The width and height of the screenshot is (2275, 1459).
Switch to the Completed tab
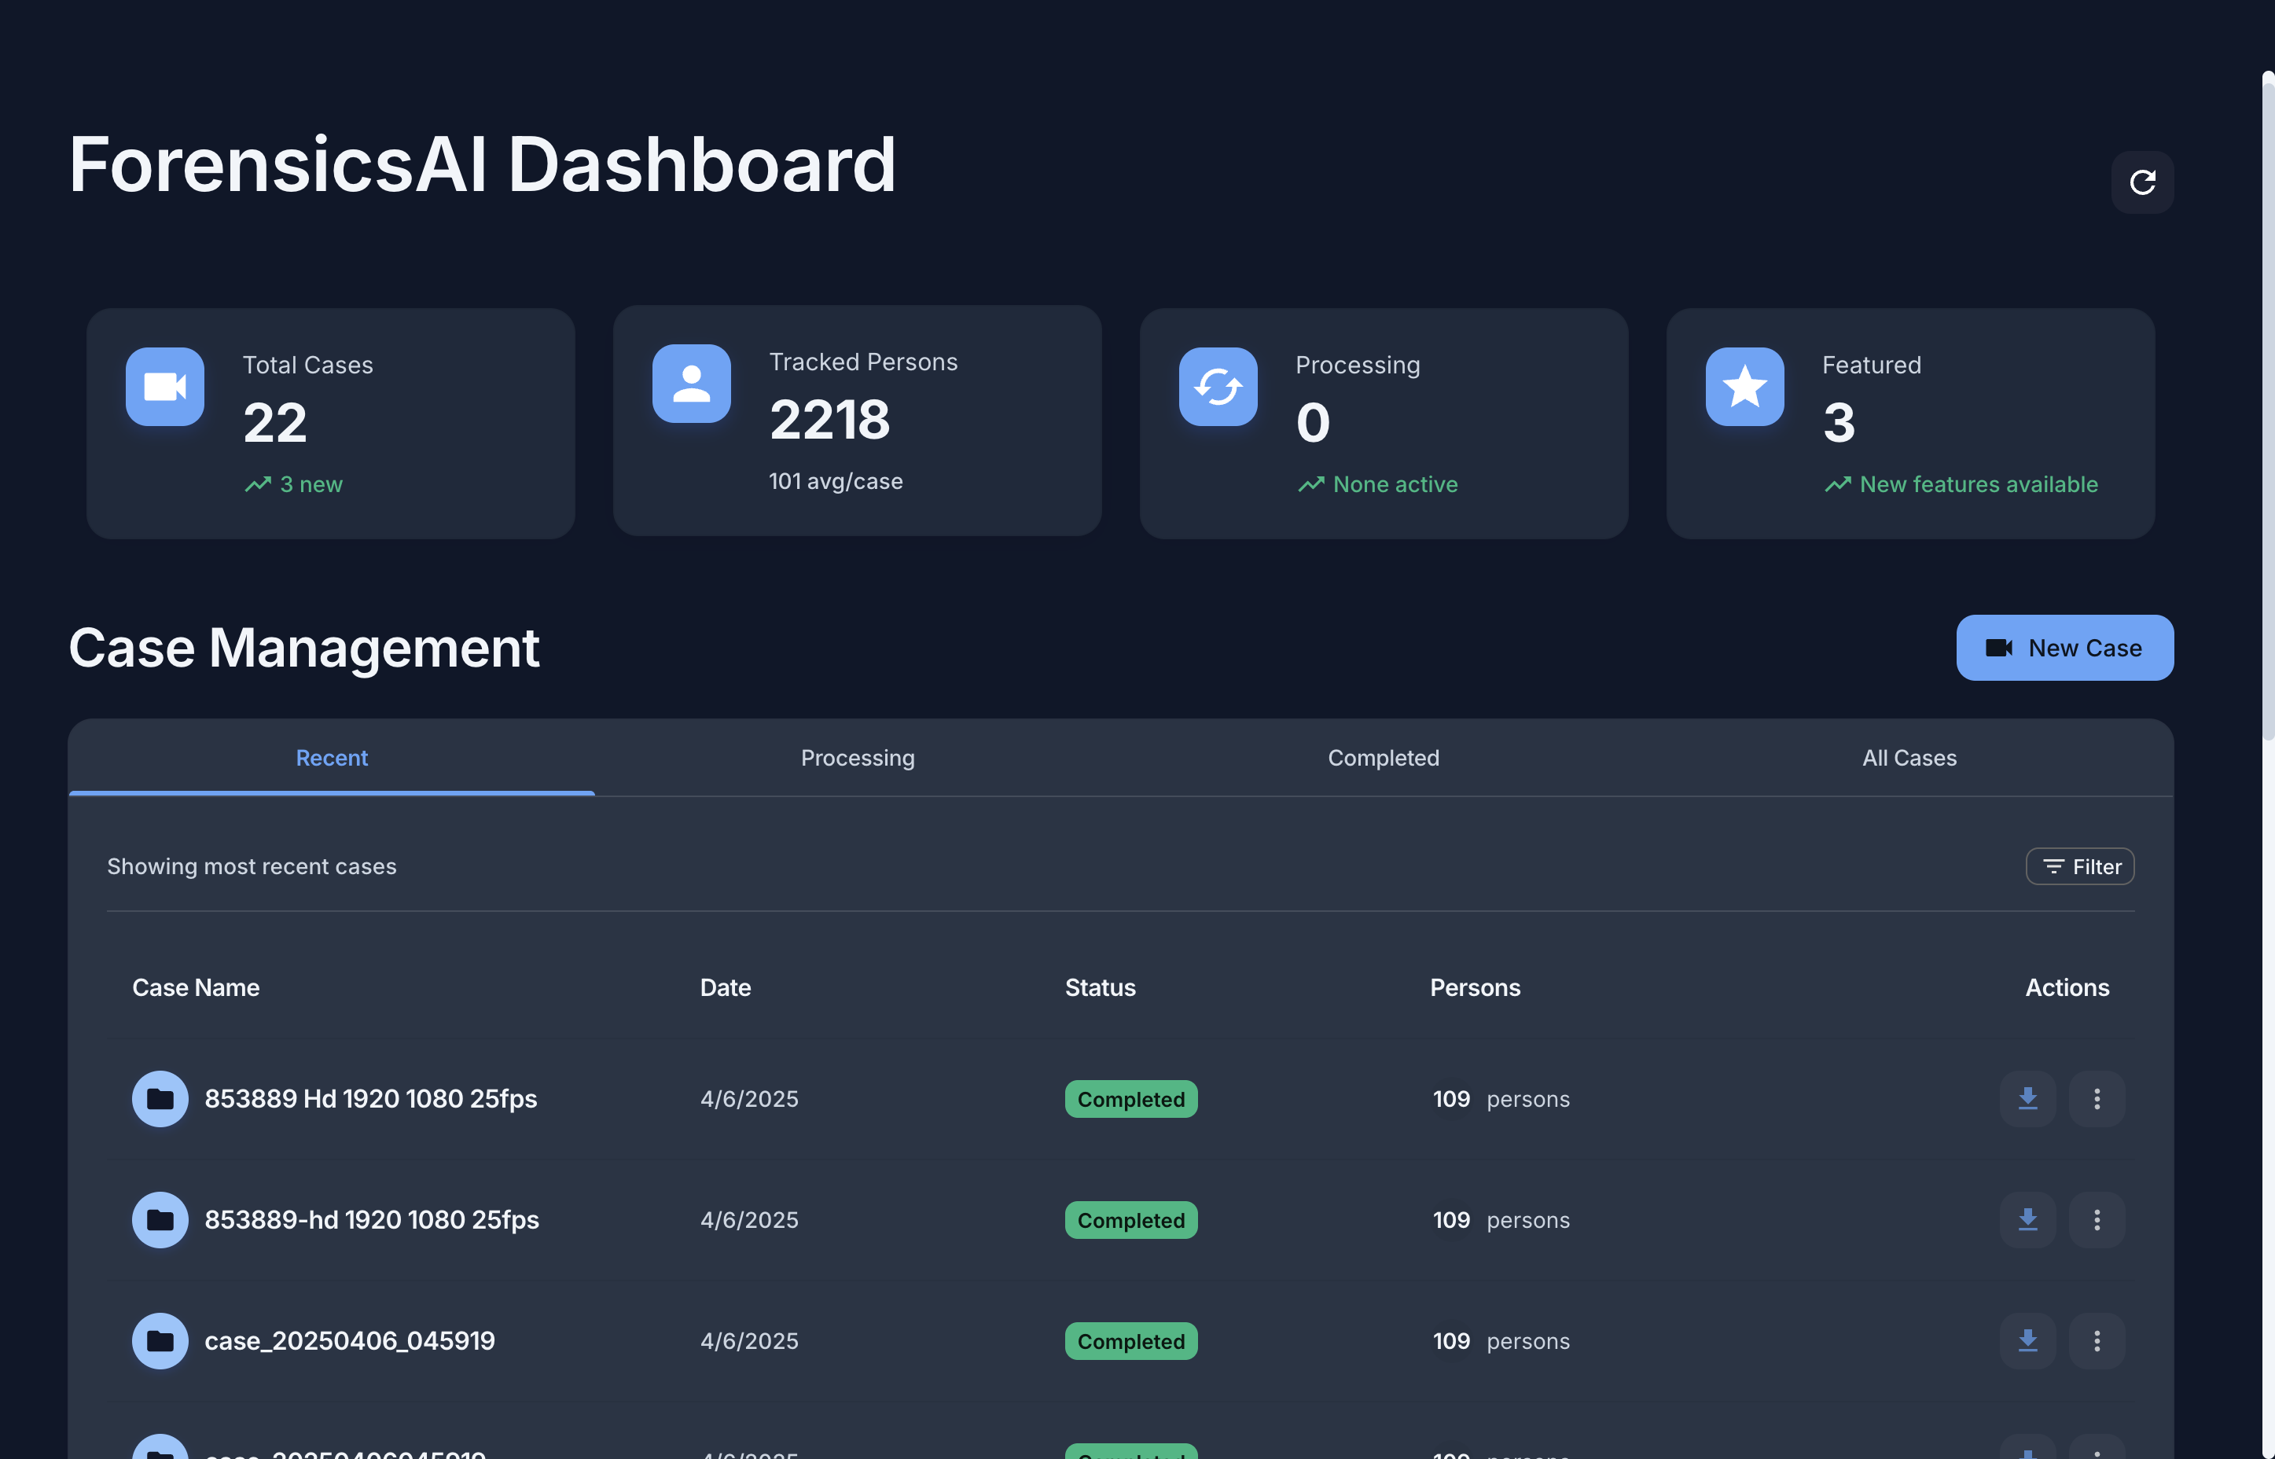click(1383, 758)
